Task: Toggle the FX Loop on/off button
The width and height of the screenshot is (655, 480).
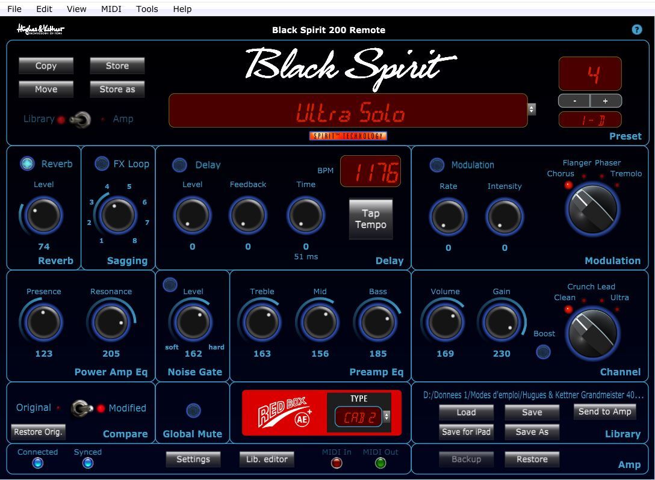Action: point(102,164)
